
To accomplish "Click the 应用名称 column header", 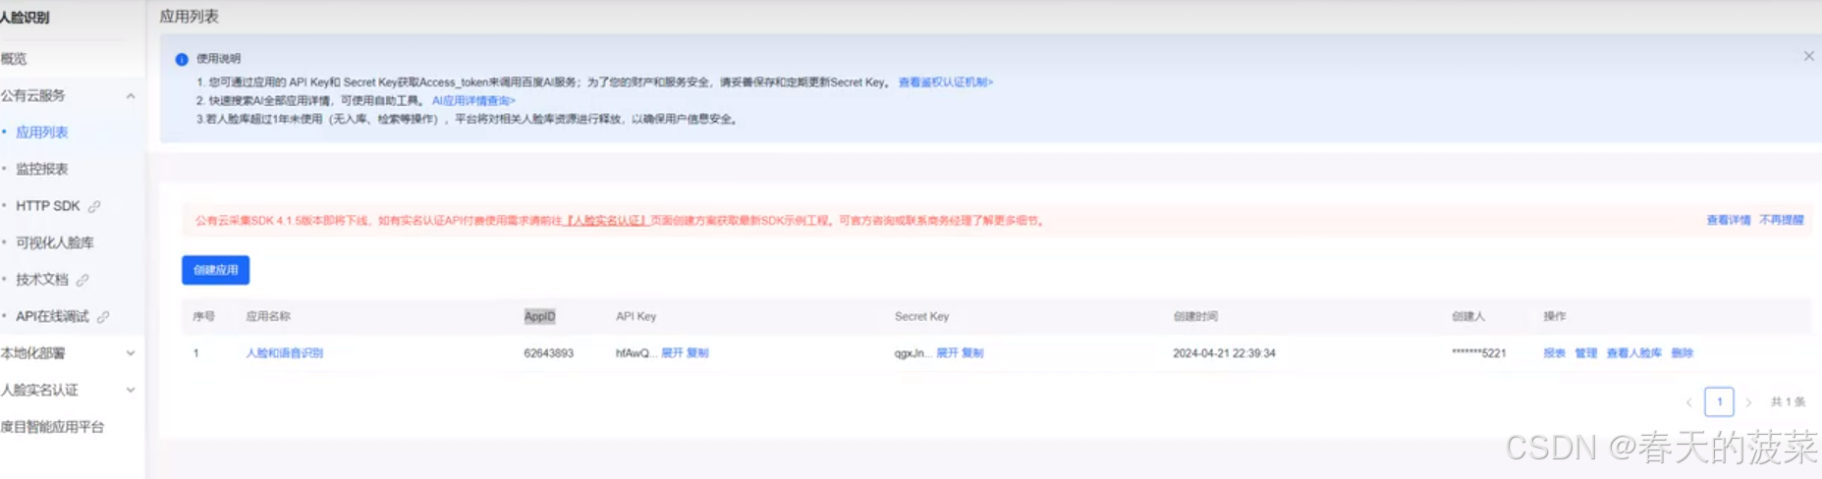I will pos(268,316).
